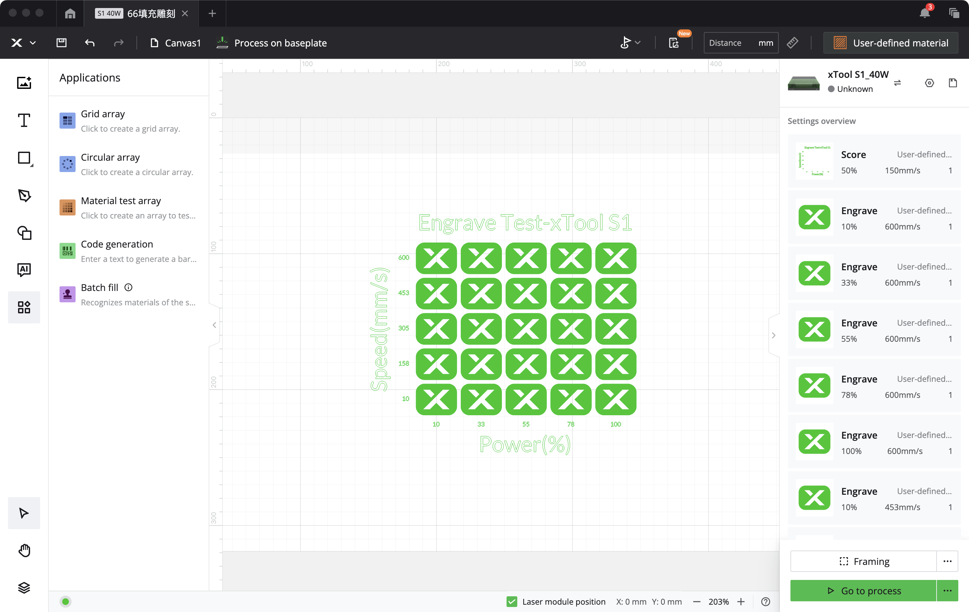
Task: Click the device file icon
Action: pyautogui.click(x=953, y=83)
